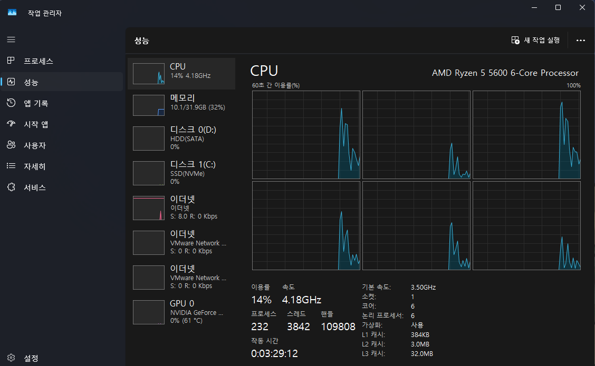
Task: Switch to 앱 기록 page
Action: point(62,103)
